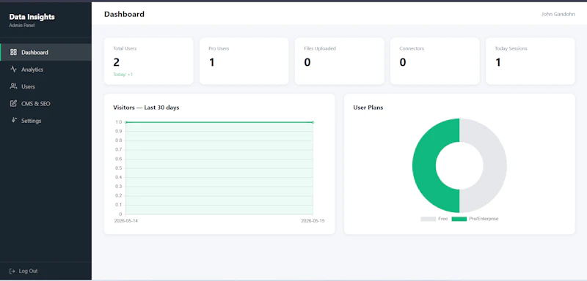Screen dimensions: 587x281
Task: Click the Dashboard page title in header
Action: (124, 14)
